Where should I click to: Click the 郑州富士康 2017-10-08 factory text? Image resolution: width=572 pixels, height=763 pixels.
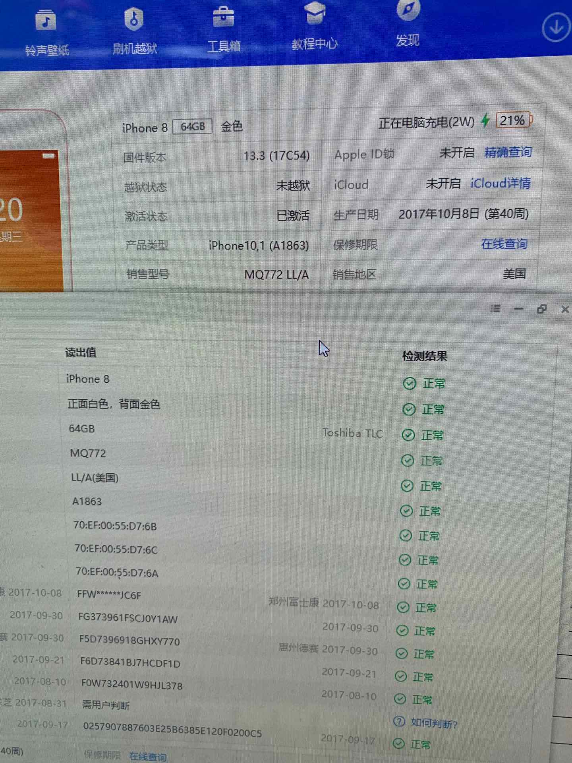(x=324, y=603)
